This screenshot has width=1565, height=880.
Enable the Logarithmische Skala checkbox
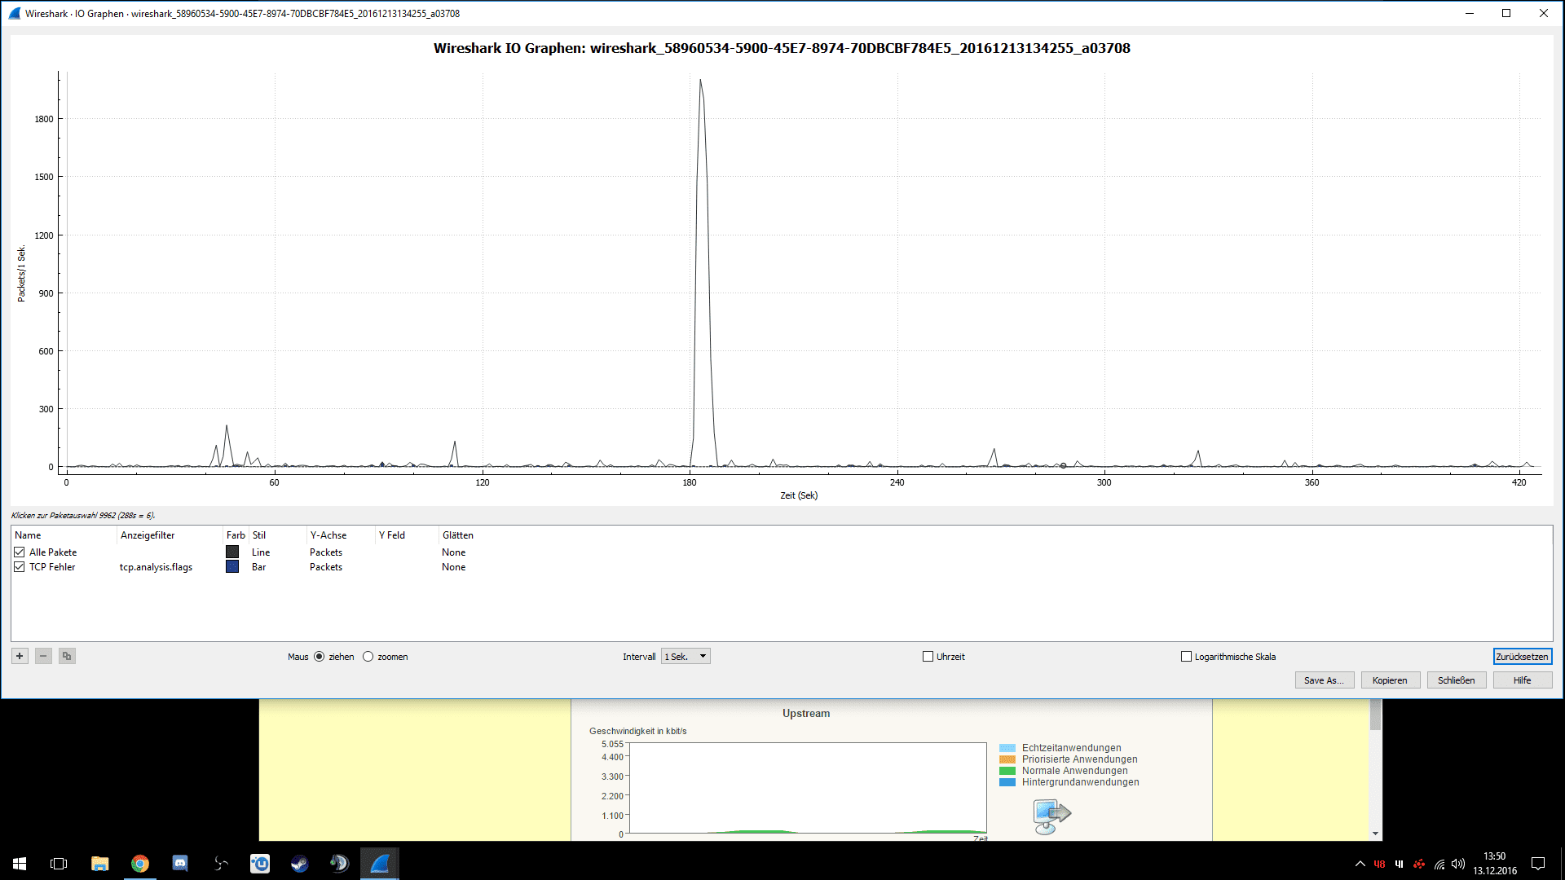coord(1187,657)
